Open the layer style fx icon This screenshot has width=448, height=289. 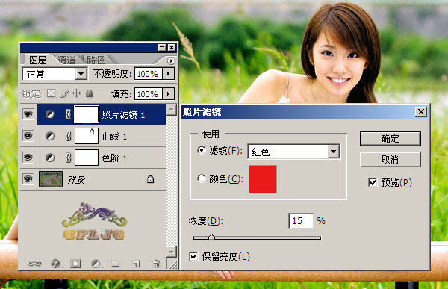[55, 264]
